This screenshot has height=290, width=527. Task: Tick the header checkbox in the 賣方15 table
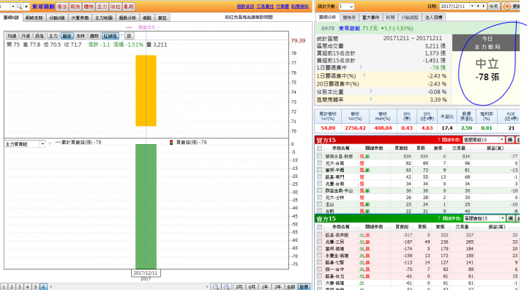click(x=319, y=227)
